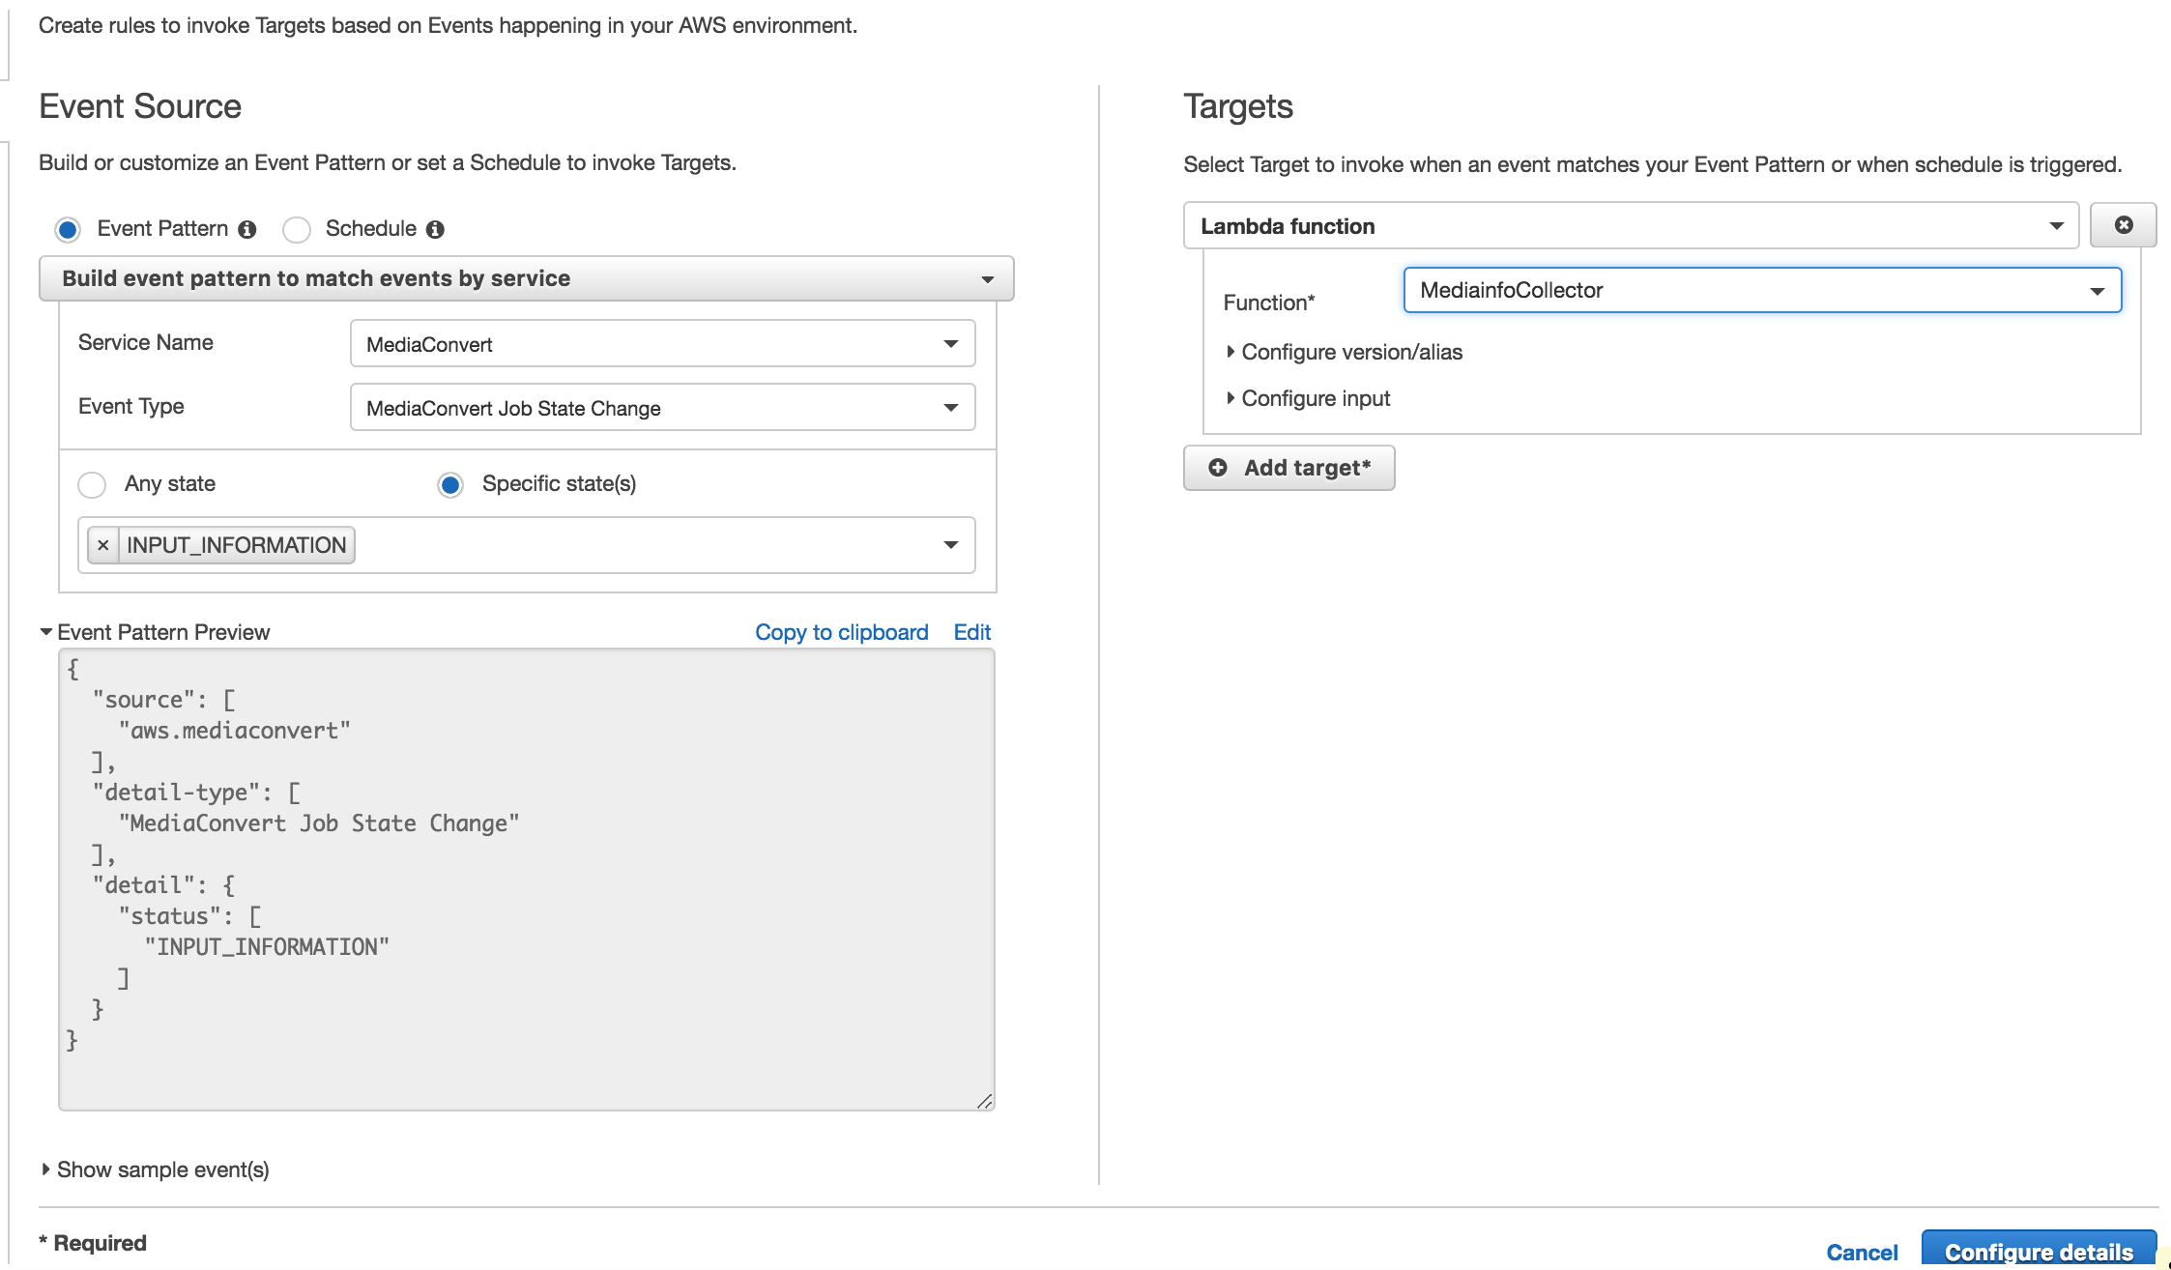
Task: Choose the Specific state(s) option
Action: click(450, 484)
